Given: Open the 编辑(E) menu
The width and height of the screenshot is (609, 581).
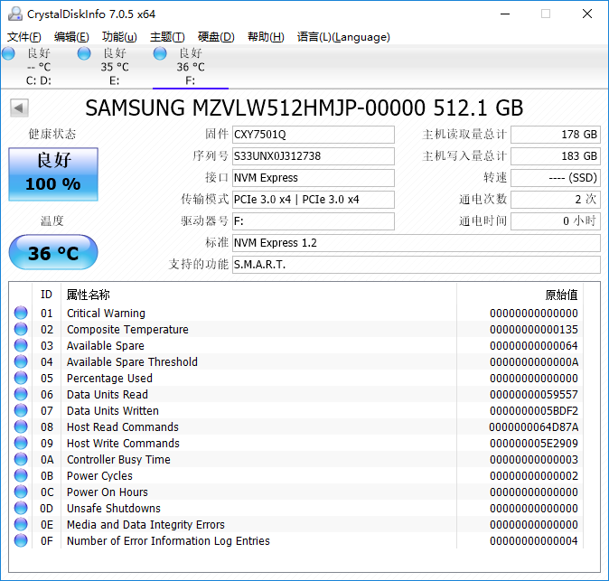Looking at the screenshot, I should point(71,37).
